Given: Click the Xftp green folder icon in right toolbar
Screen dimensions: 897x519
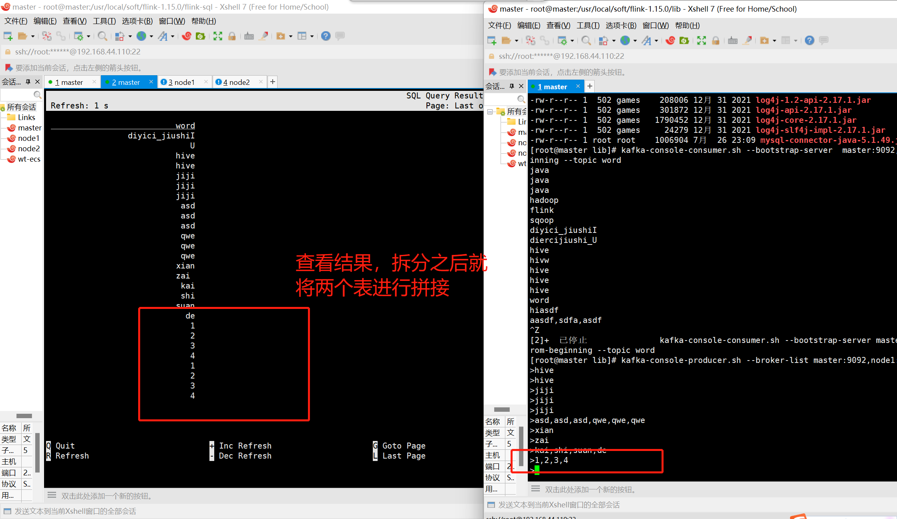Looking at the screenshot, I should coord(684,40).
